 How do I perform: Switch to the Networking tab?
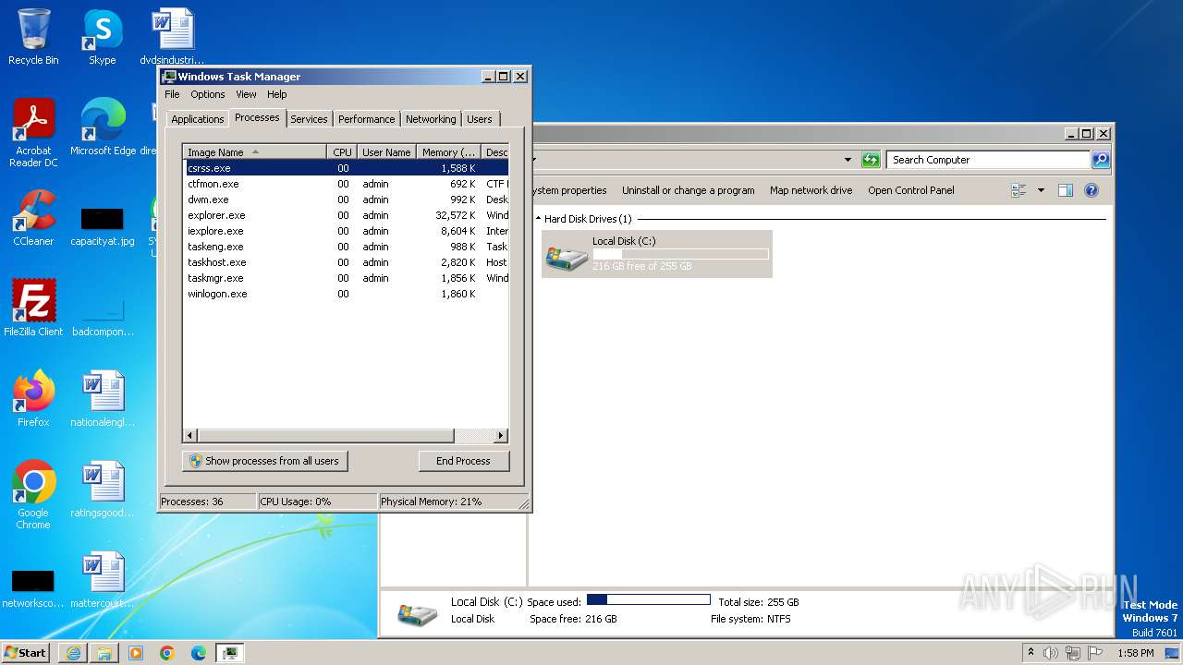431,119
